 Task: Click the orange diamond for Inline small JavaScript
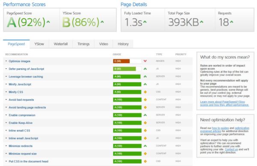[145, 138]
